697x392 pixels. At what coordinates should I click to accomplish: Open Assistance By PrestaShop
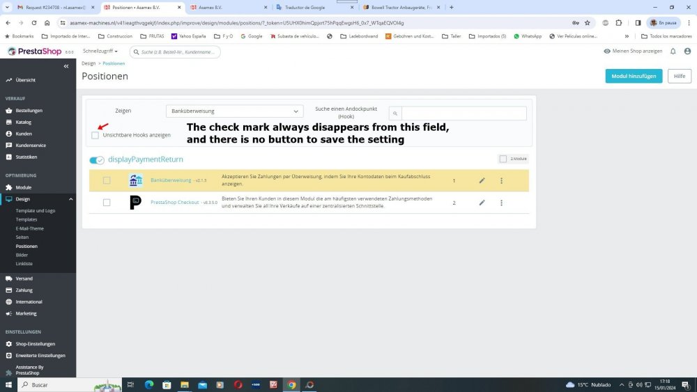click(29, 370)
